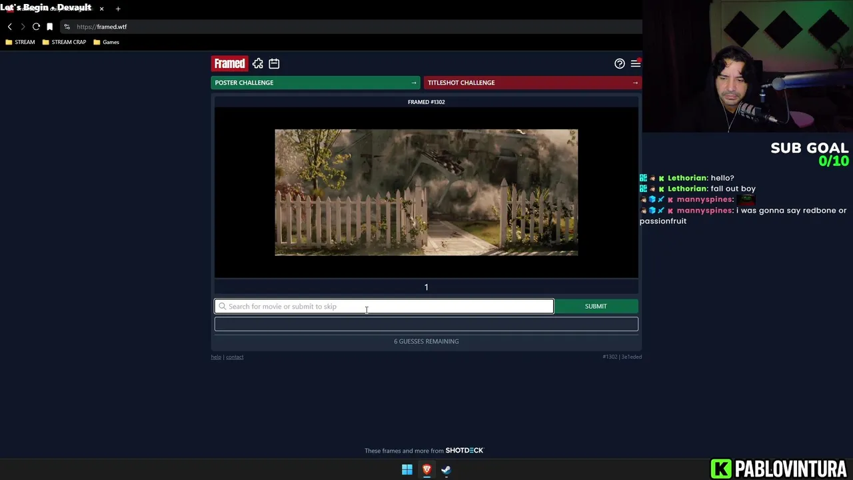Click the Poster Challenge arrow

(414, 83)
